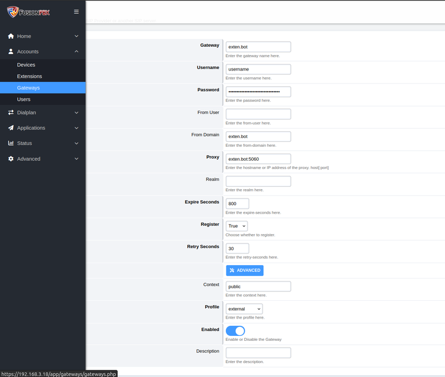Click the hamburger menu icon
The width and height of the screenshot is (445, 377).
76,11
